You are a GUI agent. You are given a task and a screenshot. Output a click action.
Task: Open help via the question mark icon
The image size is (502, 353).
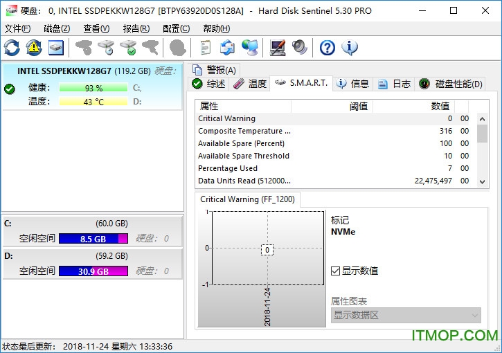(x=328, y=48)
